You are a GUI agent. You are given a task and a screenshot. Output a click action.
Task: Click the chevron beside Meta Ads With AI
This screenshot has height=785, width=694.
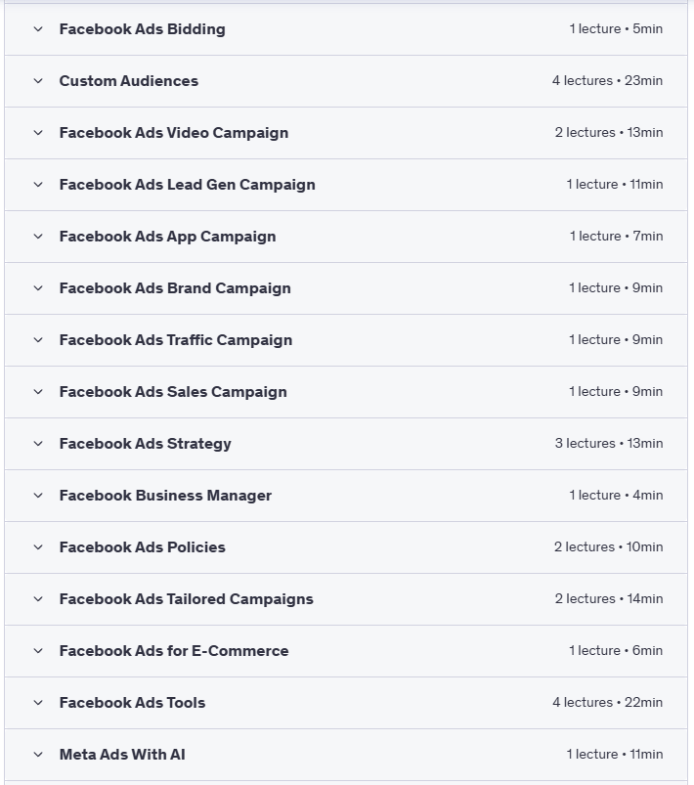[x=38, y=755]
